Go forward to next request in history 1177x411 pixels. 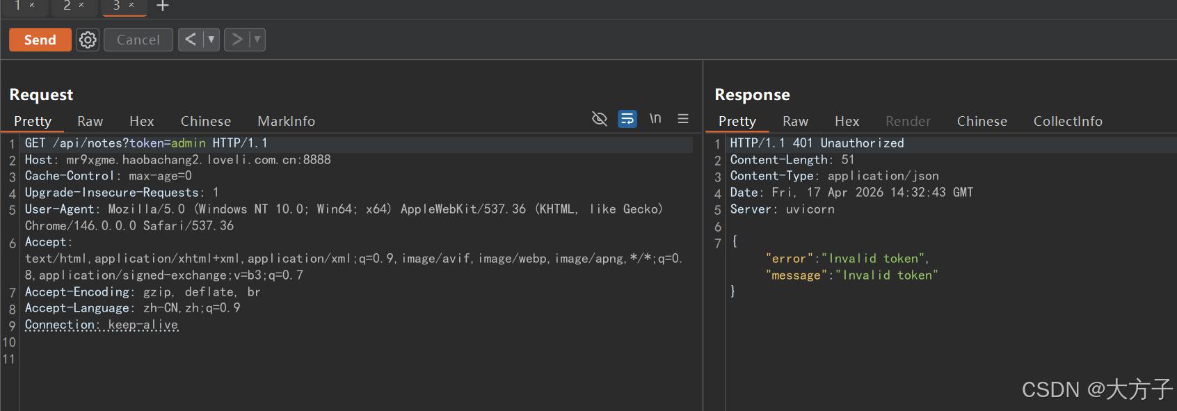237,40
